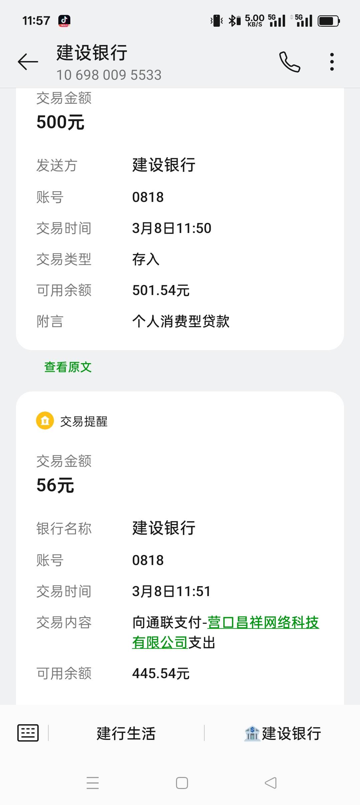The image size is (360, 805).
Task: Tap the back arrow icon
Action: coord(28,62)
